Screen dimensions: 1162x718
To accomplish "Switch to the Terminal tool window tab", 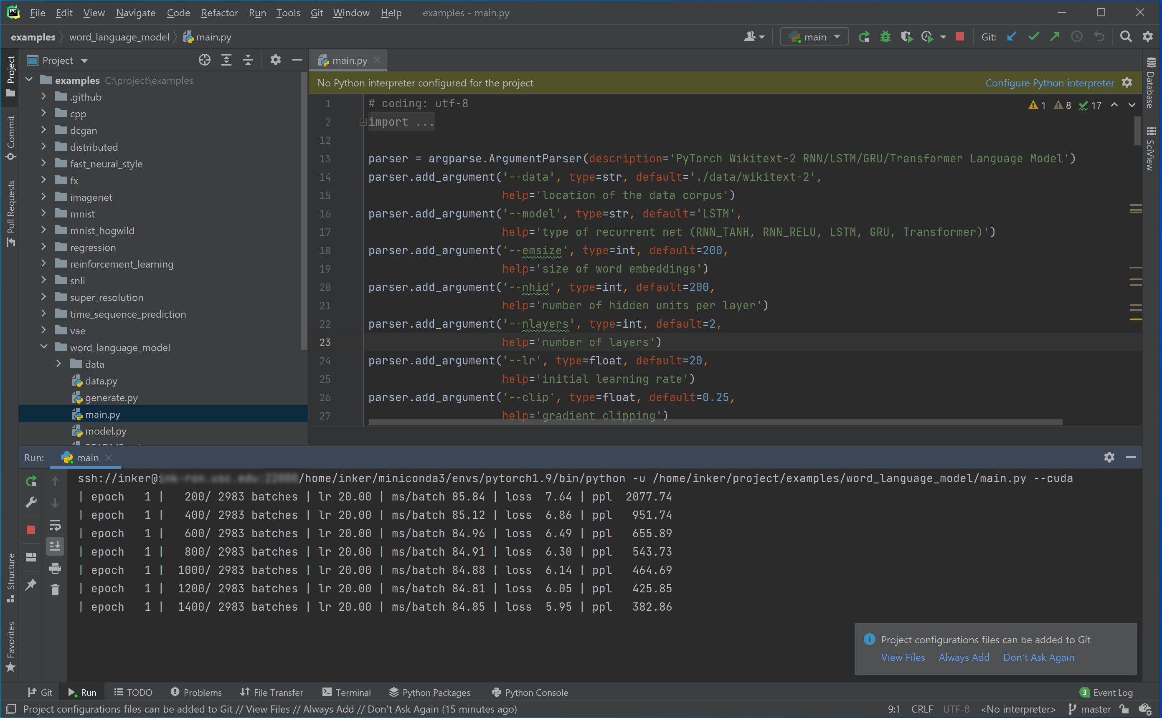I will [346, 693].
